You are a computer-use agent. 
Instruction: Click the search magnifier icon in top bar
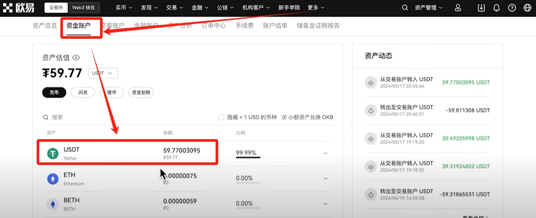click(404, 8)
